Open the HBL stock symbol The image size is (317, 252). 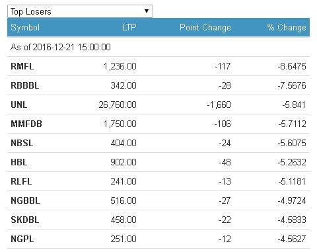click(19, 162)
